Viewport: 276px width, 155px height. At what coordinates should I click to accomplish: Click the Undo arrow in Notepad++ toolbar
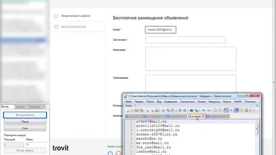click(180, 110)
